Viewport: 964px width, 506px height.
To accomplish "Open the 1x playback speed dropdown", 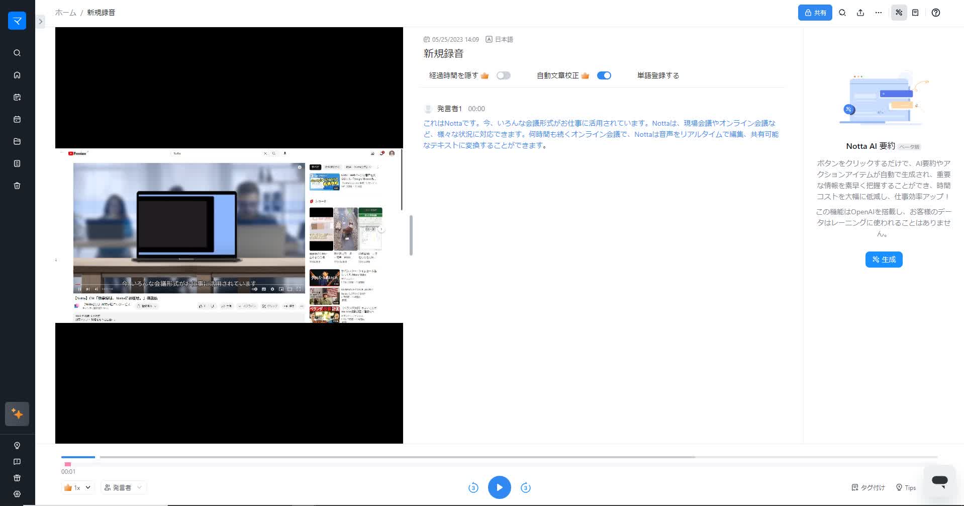I will (x=77, y=487).
